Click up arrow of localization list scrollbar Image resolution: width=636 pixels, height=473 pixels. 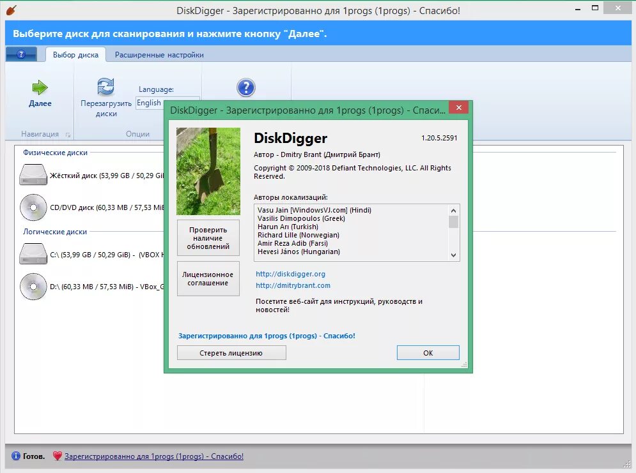(x=453, y=210)
